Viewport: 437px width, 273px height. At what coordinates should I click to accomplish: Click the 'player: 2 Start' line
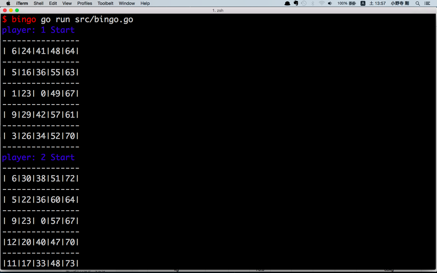[x=38, y=157]
